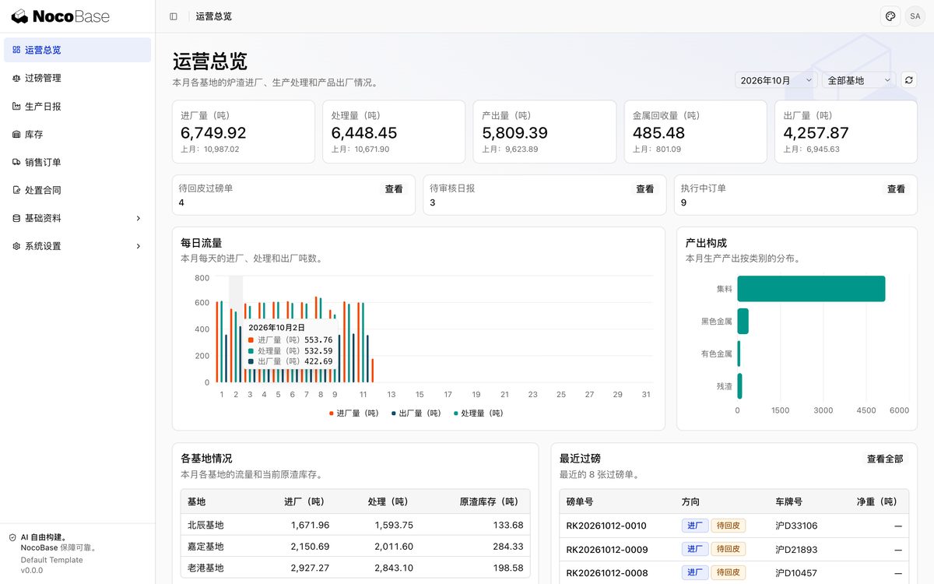
Task: Click weigh ticket RK20261012-0009
Action: (606, 550)
